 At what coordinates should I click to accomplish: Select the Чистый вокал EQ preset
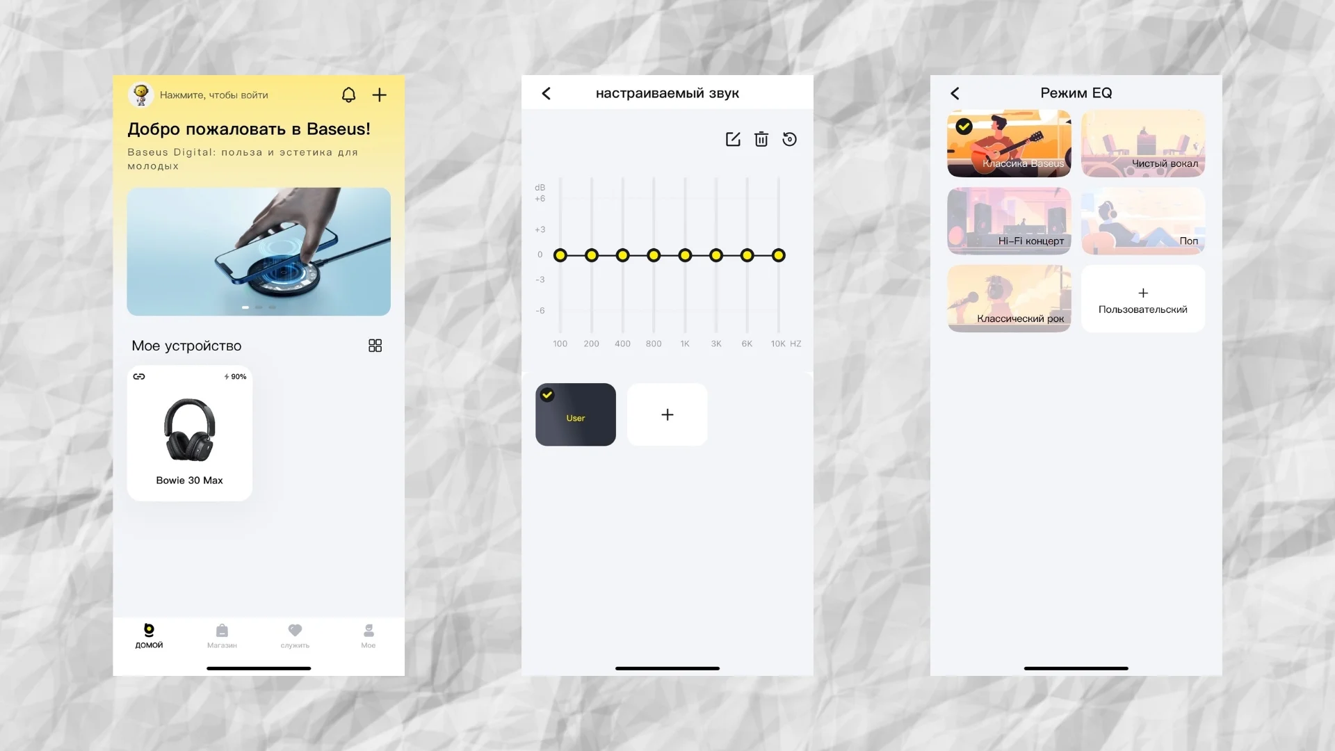coord(1143,143)
